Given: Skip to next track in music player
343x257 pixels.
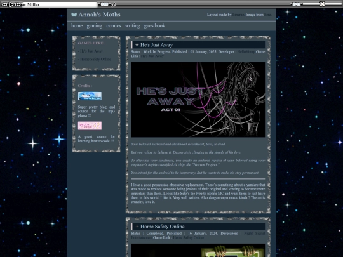Looking at the screenshot, I should tap(18, 4).
